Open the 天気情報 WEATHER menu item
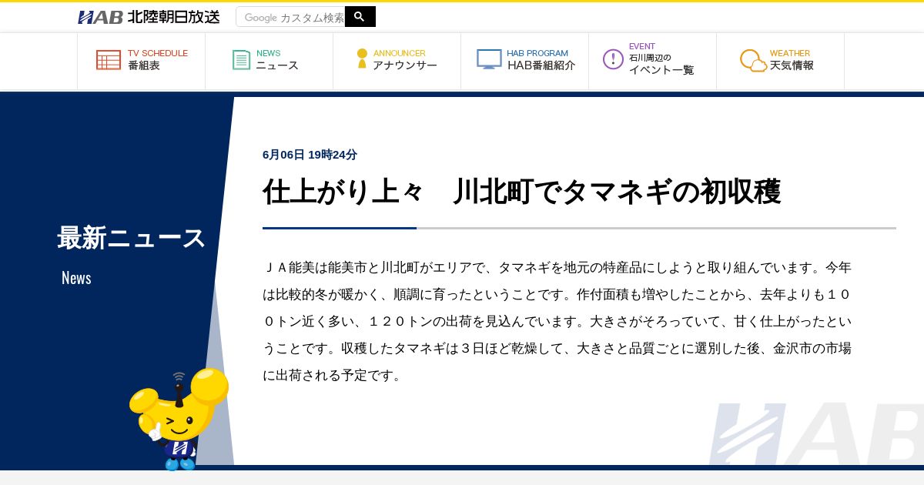 (x=781, y=61)
